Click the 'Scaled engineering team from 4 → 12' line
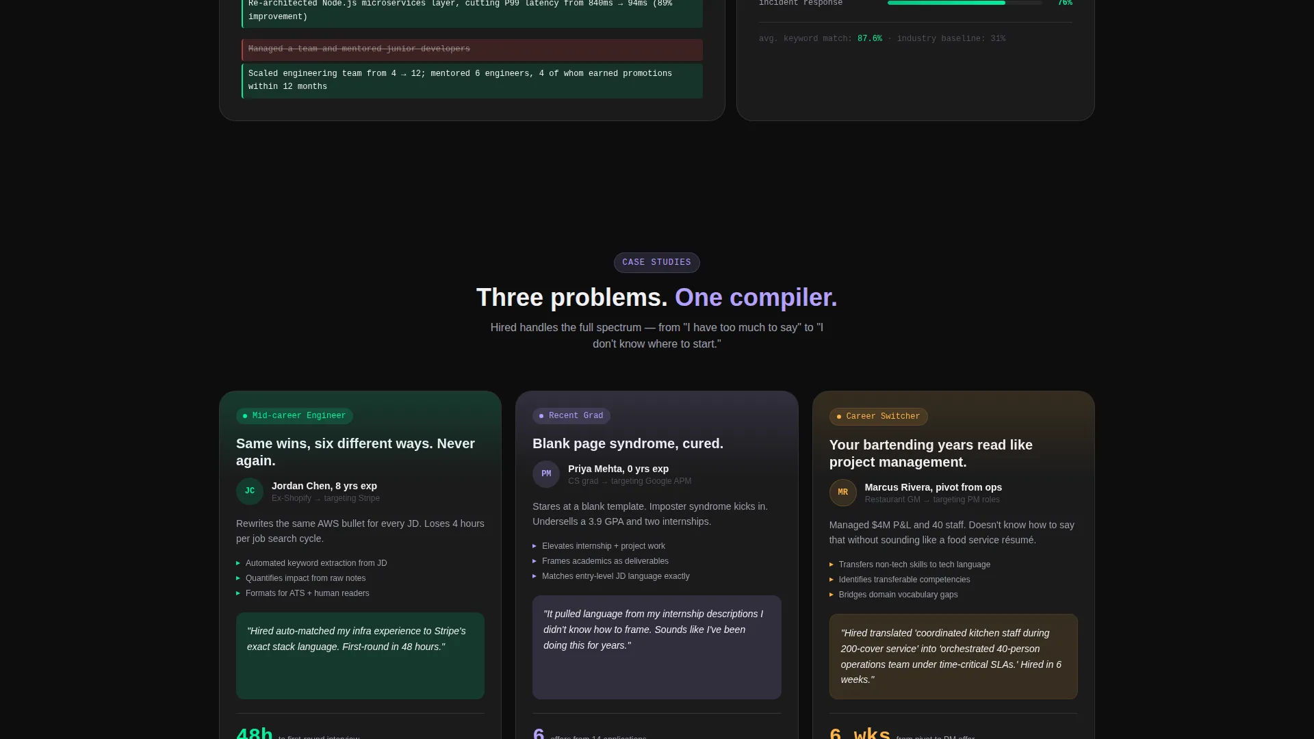This screenshot has height=739, width=1314. point(472,81)
